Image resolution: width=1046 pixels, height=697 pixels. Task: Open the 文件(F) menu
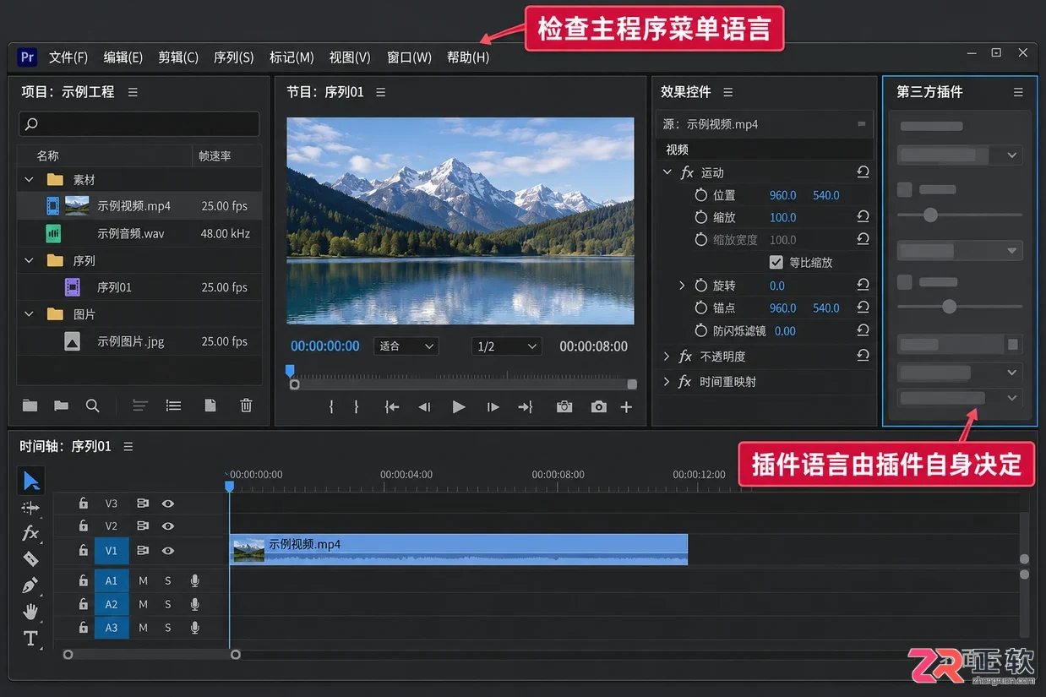coord(68,57)
